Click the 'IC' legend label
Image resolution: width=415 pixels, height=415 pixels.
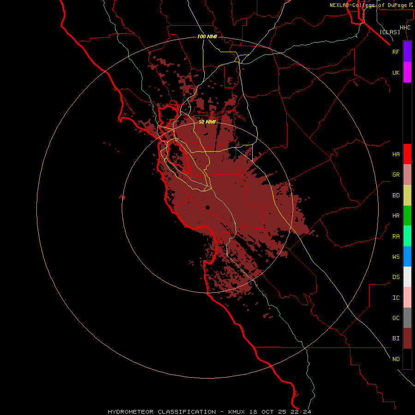pyautogui.click(x=396, y=298)
